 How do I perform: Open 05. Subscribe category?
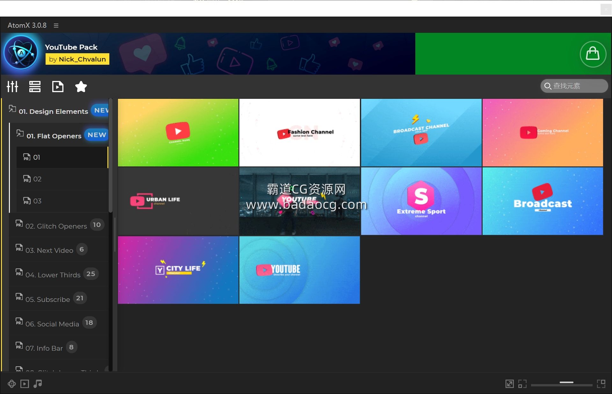point(59,299)
